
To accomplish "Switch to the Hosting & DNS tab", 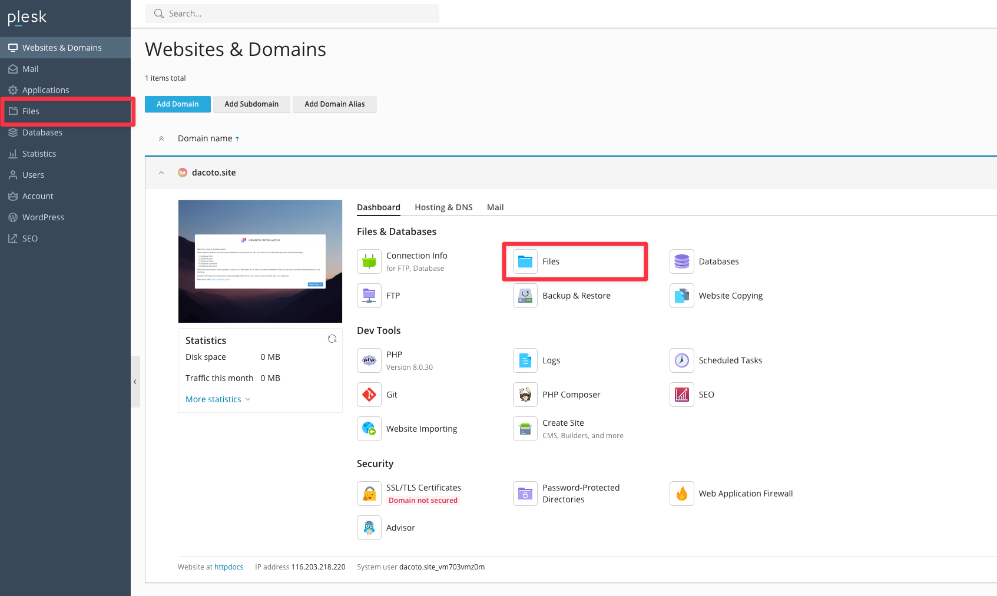I will point(443,207).
